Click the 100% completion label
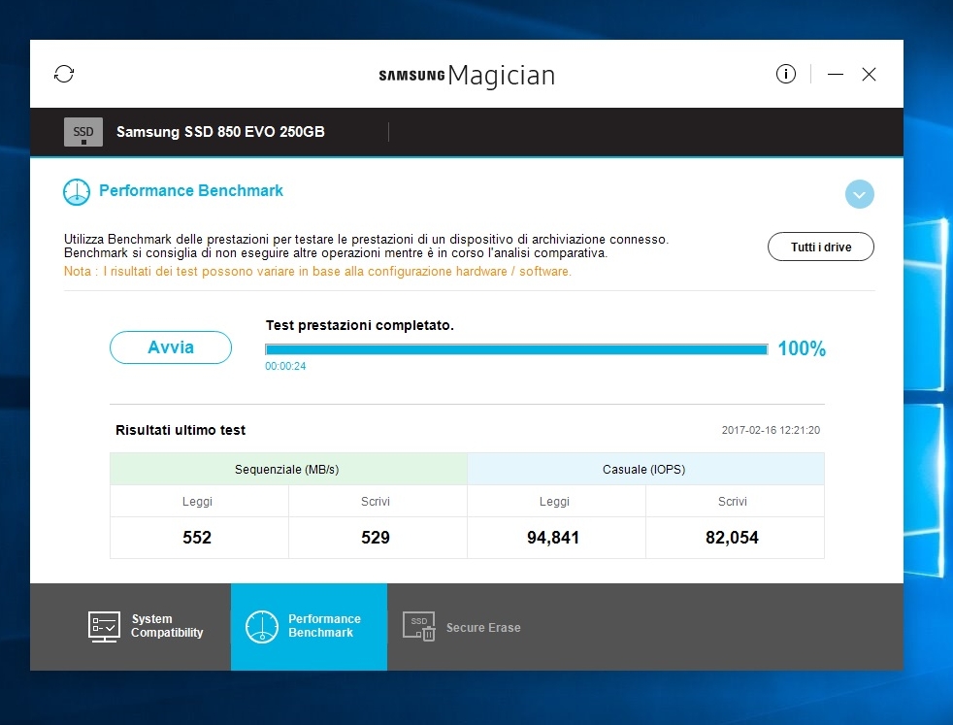 (802, 348)
